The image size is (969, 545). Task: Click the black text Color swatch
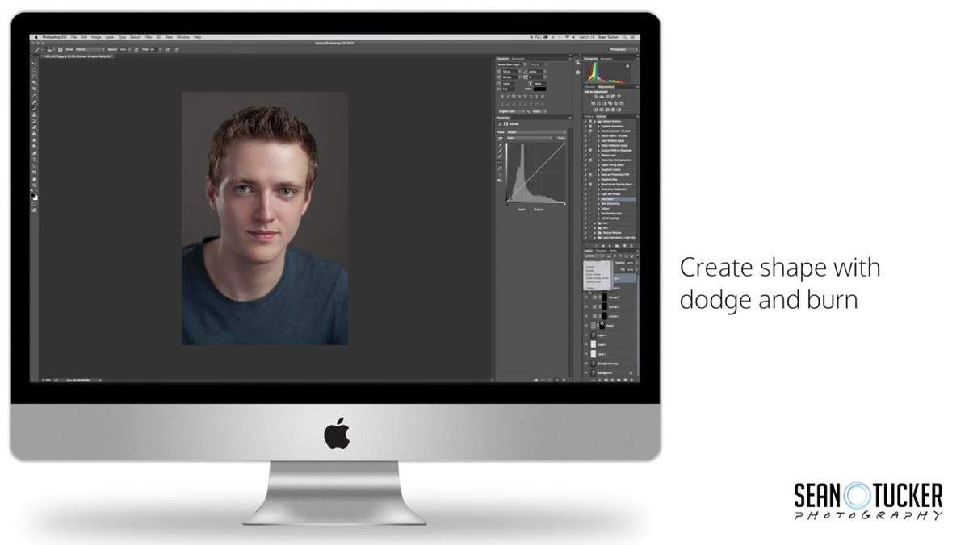(x=539, y=89)
